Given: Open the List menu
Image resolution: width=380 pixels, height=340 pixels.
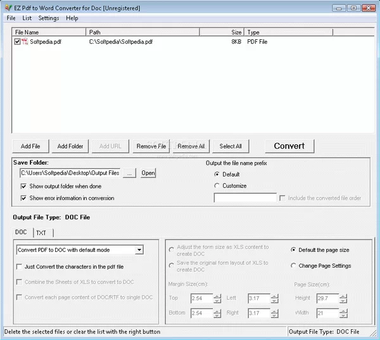Looking at the screenshot, I should tap(27, 18).
